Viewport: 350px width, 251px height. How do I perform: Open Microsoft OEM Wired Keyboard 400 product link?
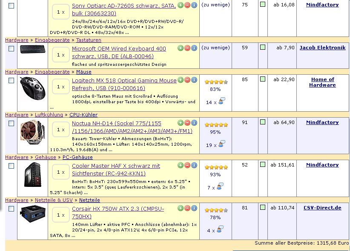119,53
